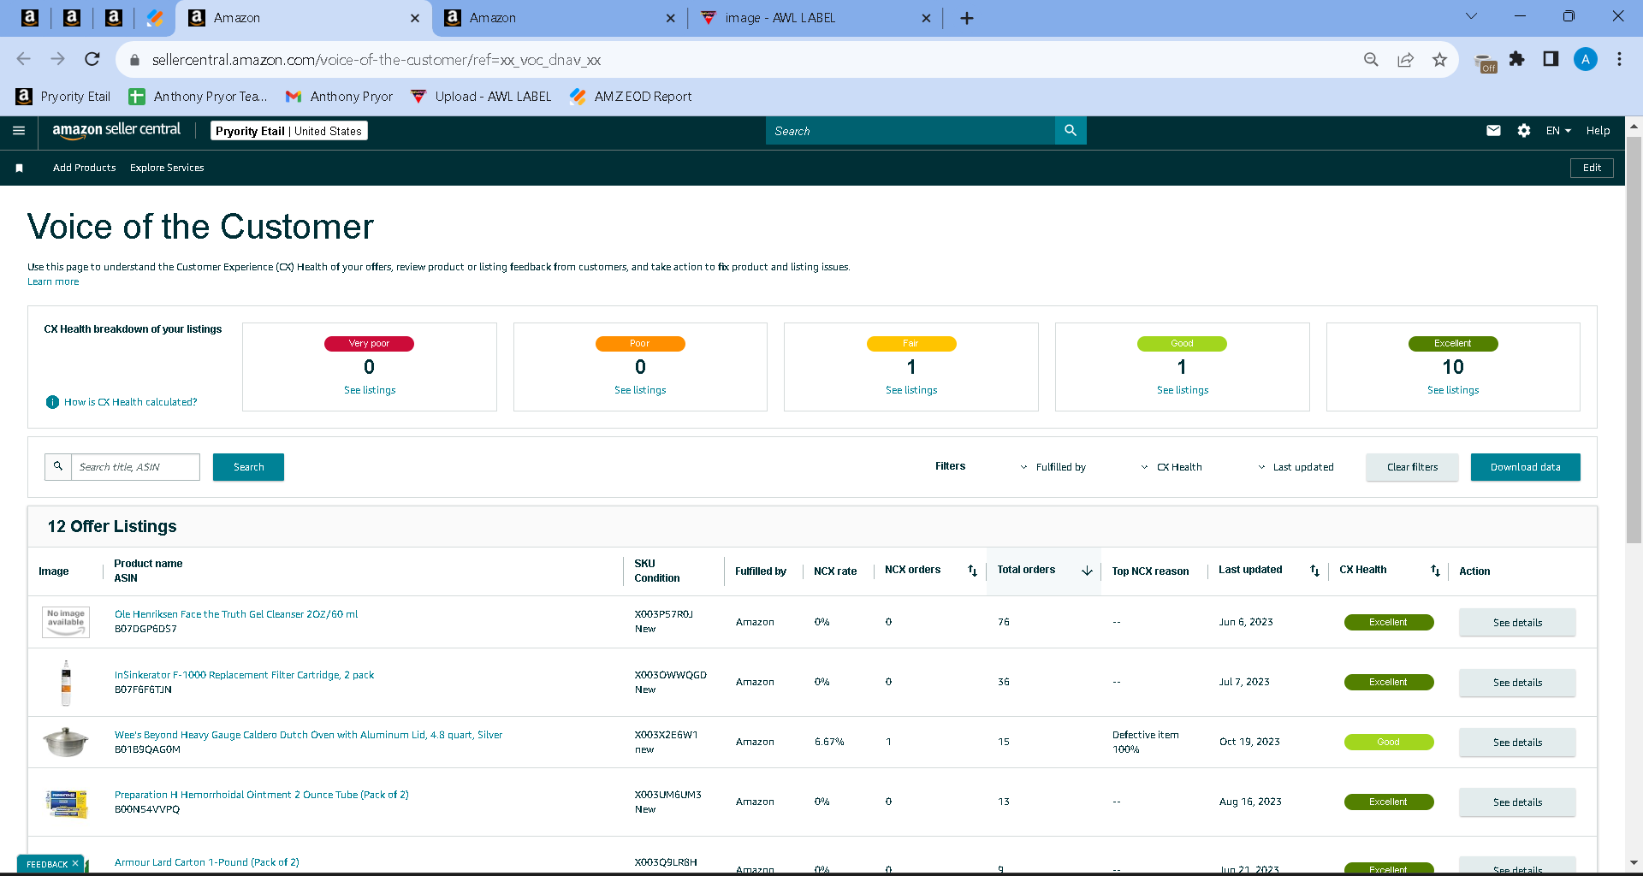
Task: Open Add Products menu item
Action: tap(84, 168)
